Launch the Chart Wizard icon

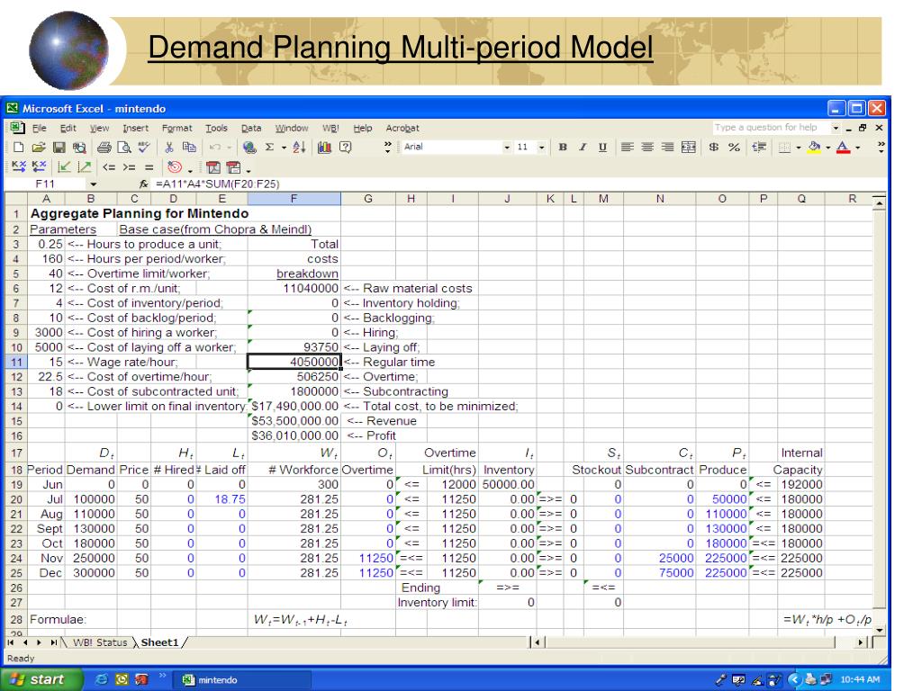(324, 148)
